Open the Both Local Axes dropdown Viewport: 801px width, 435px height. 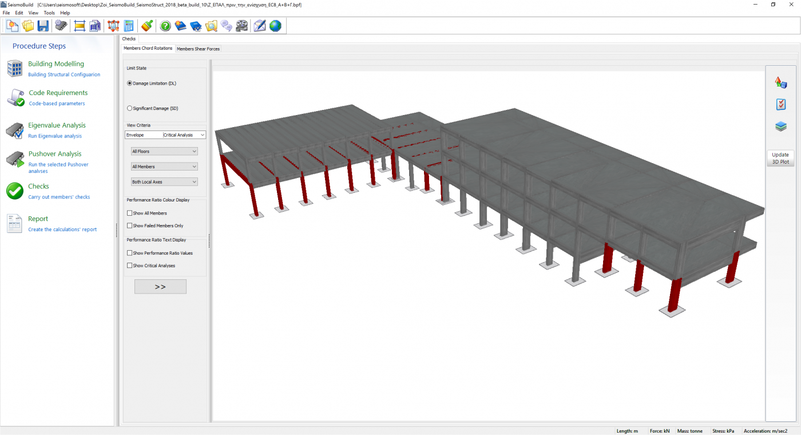click(x=164, y=182)
